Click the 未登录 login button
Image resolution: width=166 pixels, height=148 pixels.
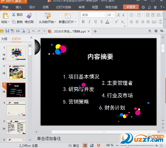click(x=131, y=7)
